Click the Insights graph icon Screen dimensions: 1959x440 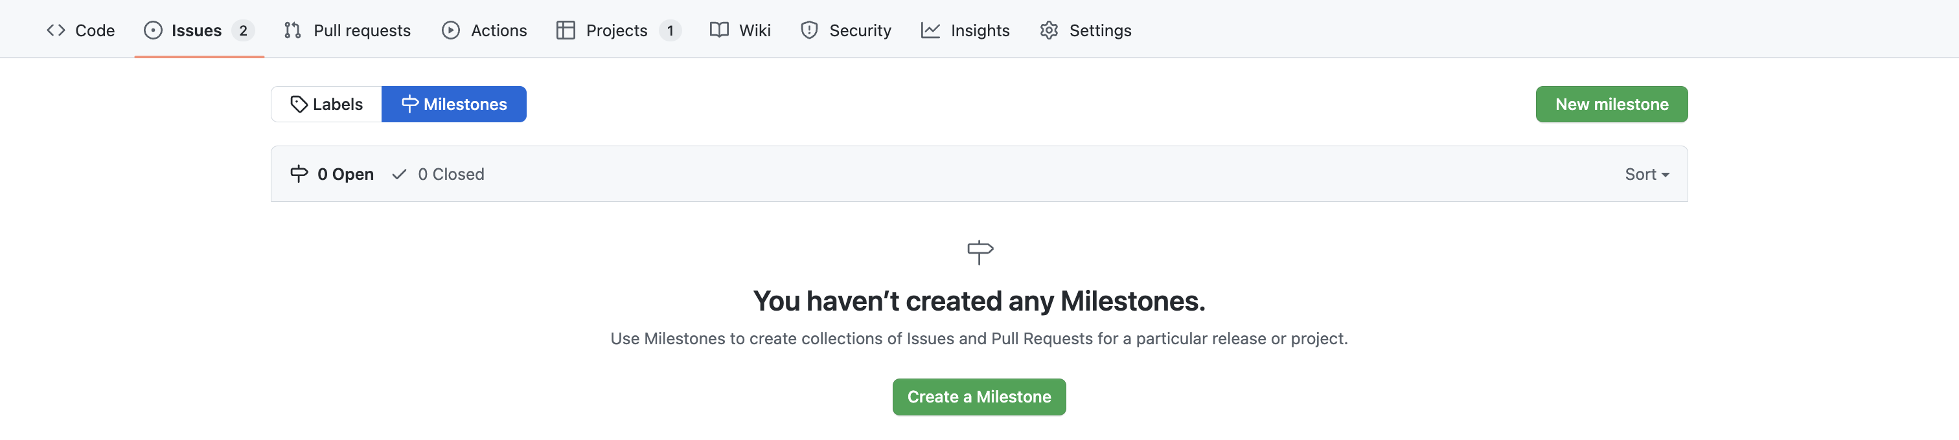click(x=930, y=30)
